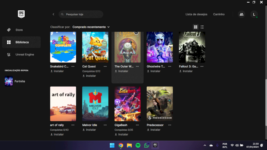267x150 pixels.
Task: Go to the Store section
Action: tap(19, 30)
